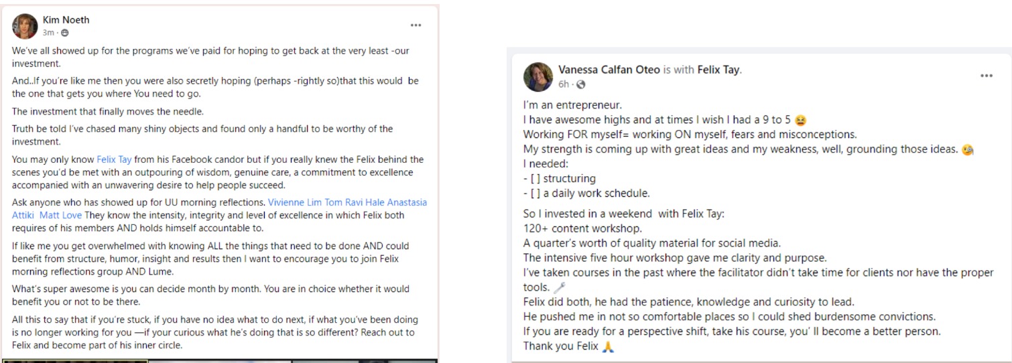Open Vanessa Calfan Oteo's profile picture
1012x363 pixels.
[537, 76]
